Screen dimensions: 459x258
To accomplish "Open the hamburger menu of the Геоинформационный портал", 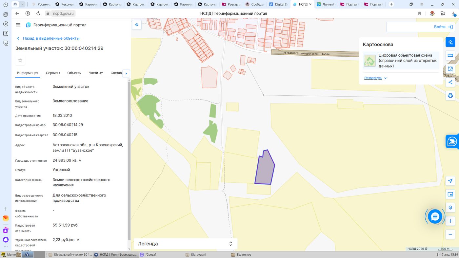I will point(18,25).
